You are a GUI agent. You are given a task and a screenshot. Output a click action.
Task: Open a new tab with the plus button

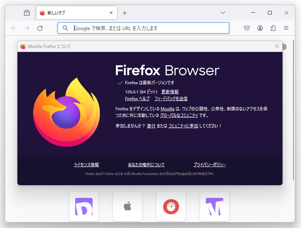[125, 12]
